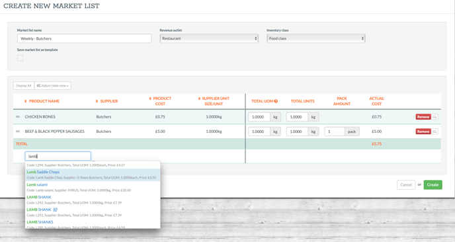Click the ACTUAL COST column header

tap(377, 101)
